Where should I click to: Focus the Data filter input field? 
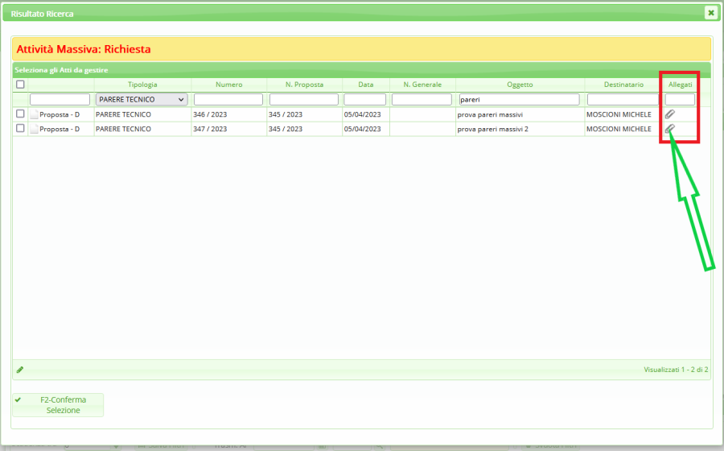coord(365,100)
